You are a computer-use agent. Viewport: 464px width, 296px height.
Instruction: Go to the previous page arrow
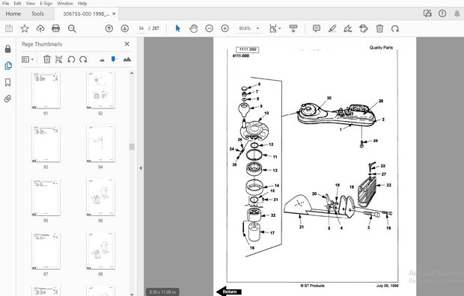pyautogui.click(x=109, y=28)
